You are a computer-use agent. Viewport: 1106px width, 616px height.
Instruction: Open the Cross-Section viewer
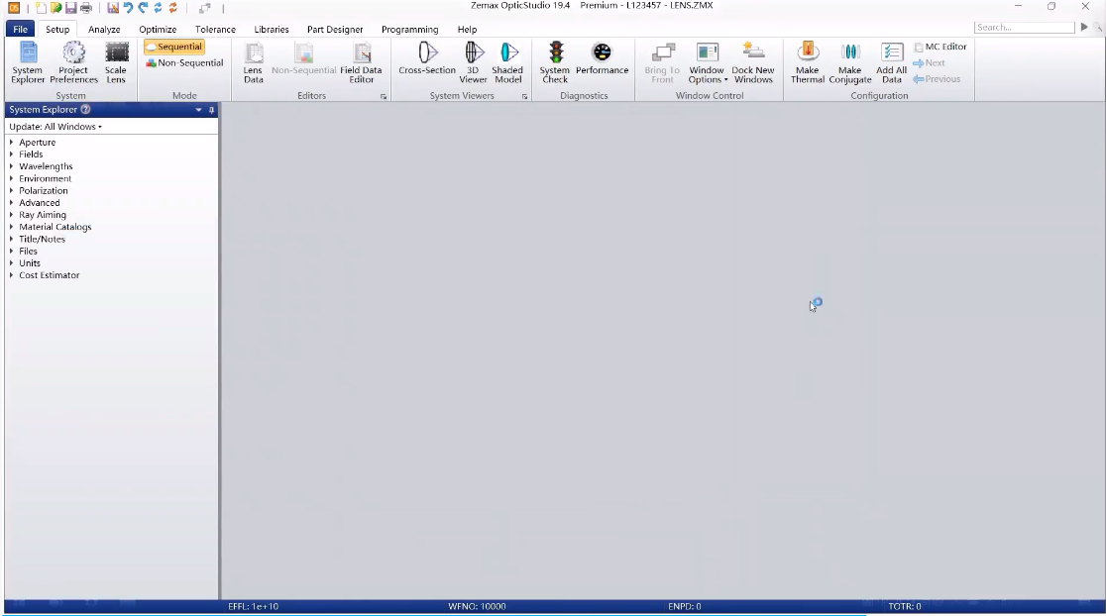point(427,57)
